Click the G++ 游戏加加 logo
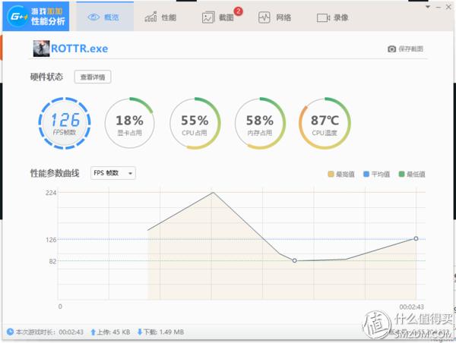This screenshot has height=343, width=456. (36, 16)
